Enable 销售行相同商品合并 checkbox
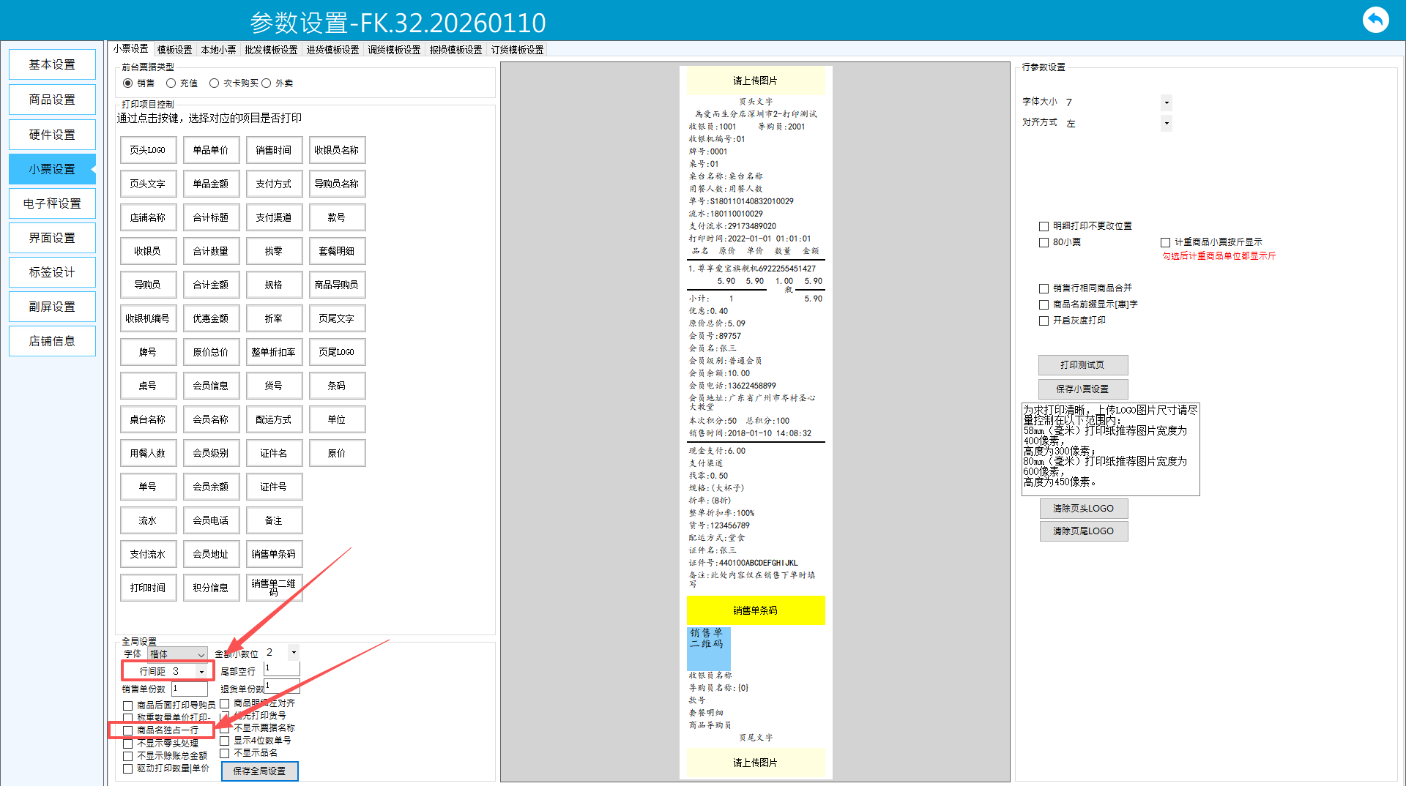 (x=1044, y=288)
